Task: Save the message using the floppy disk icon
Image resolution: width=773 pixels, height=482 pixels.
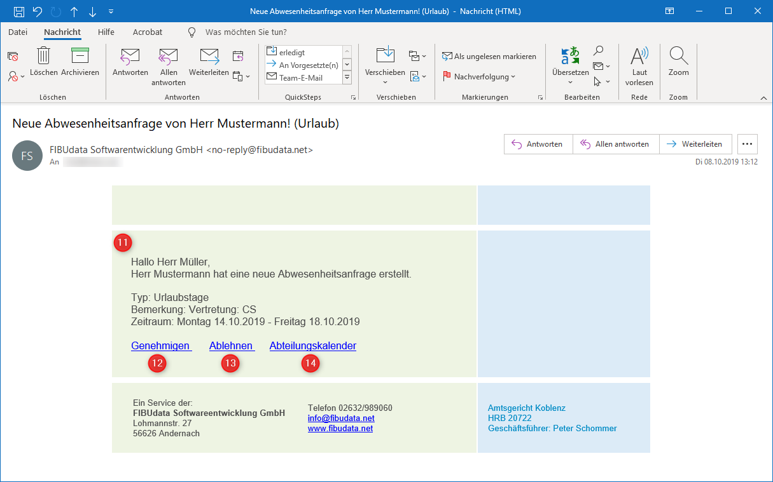Action: click(x=19, y=11)
